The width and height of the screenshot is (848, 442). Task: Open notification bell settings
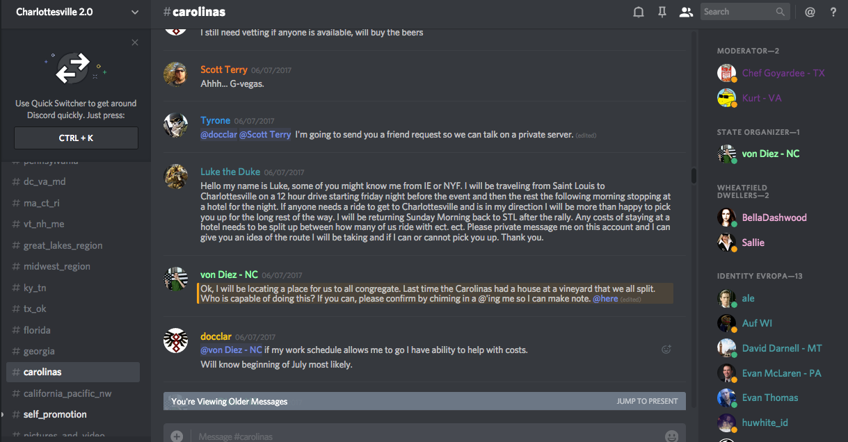tap(638, 12)
